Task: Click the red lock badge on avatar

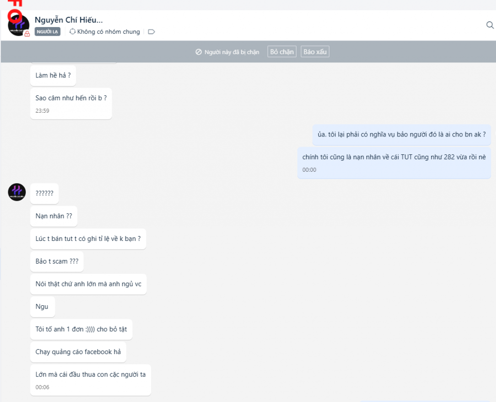Action: click(x=27, y=34)
